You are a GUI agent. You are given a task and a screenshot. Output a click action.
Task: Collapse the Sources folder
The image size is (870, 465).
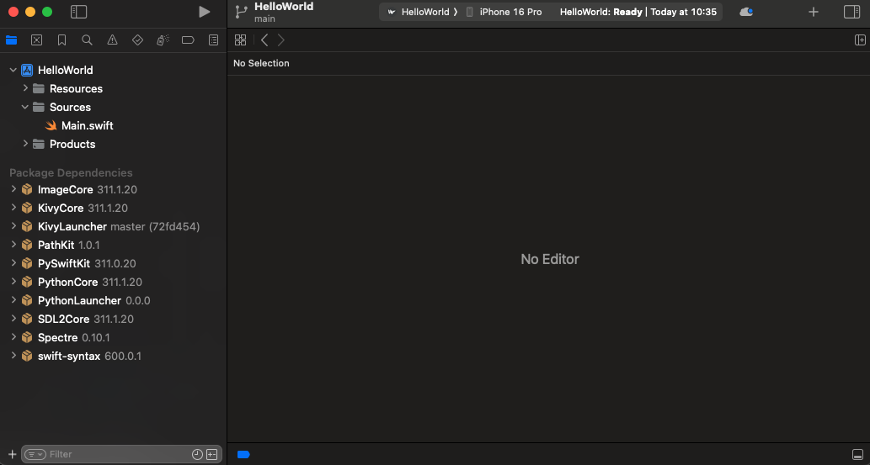pos(25,107)
